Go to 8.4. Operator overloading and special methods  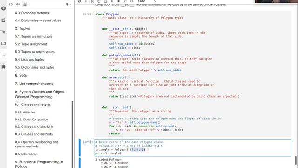click(36, 144)
